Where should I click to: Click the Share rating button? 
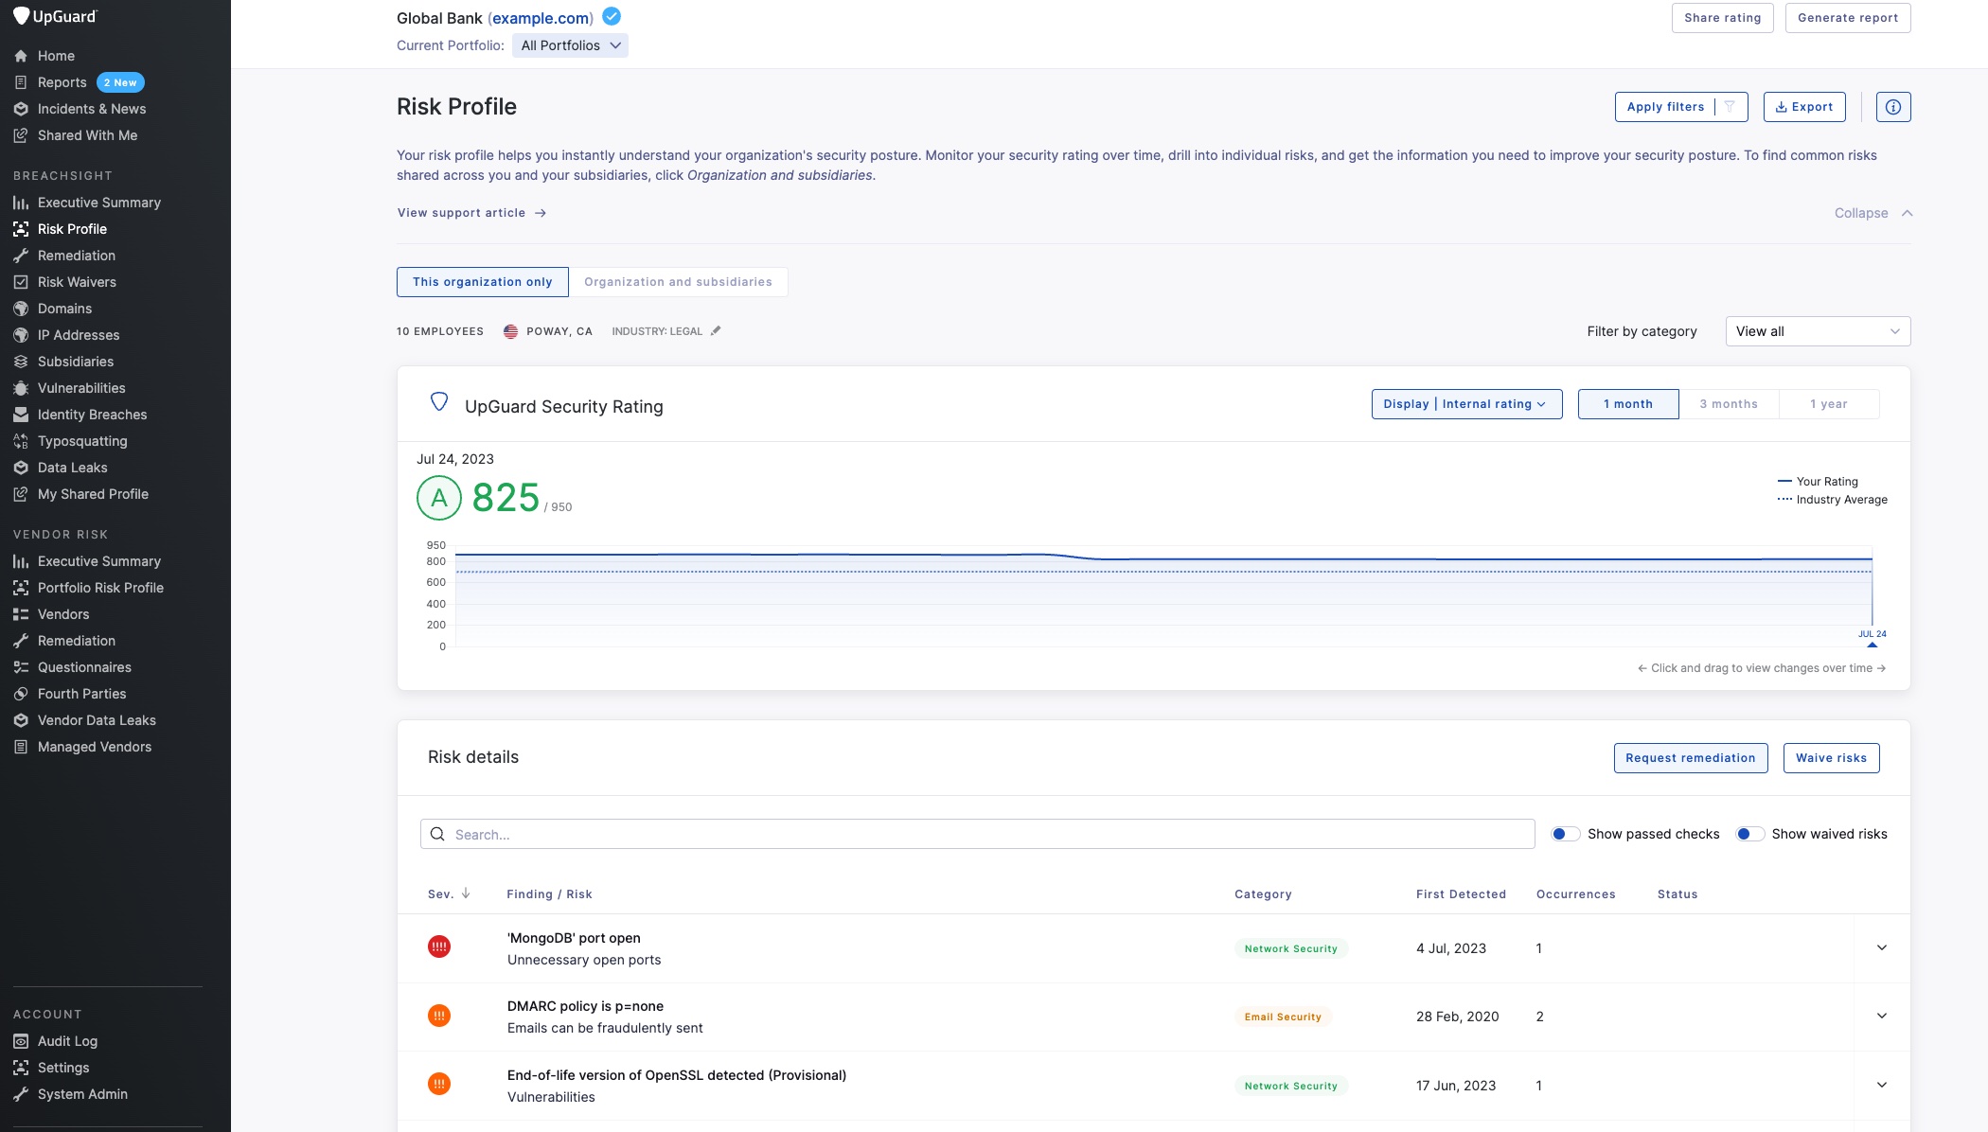coord(1722,18)
